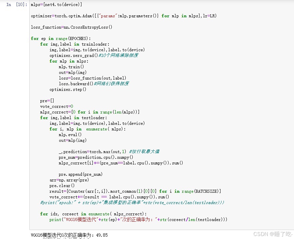Click the CSDN watermark text
This screenshot has height=239, width=294.
[x=273, y=234]
